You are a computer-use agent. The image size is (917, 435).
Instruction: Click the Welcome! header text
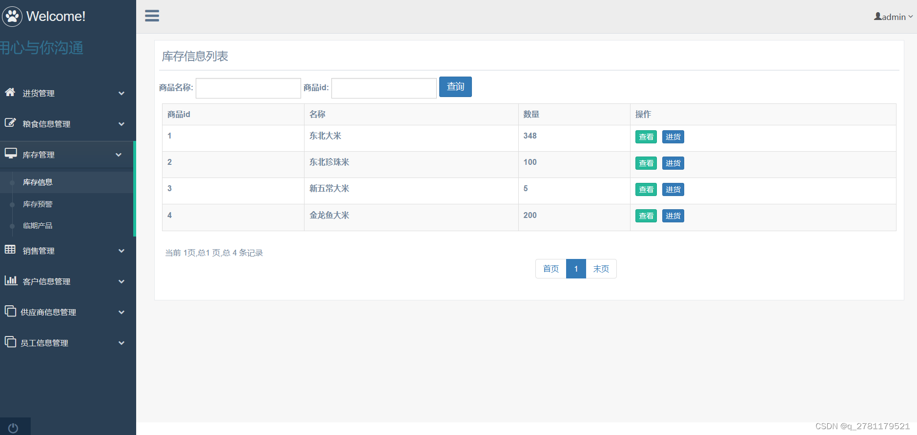click(x=56, y=16)
